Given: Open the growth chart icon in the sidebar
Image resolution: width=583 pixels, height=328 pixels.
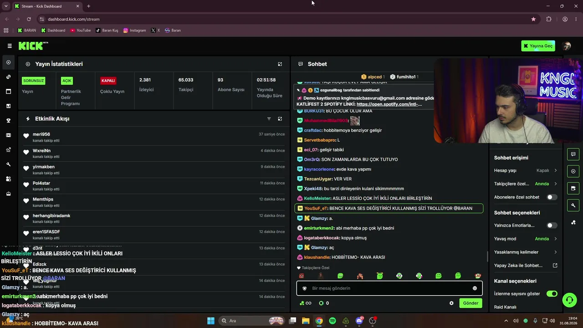Looking at the screenshot, I should tap(8, 150).
